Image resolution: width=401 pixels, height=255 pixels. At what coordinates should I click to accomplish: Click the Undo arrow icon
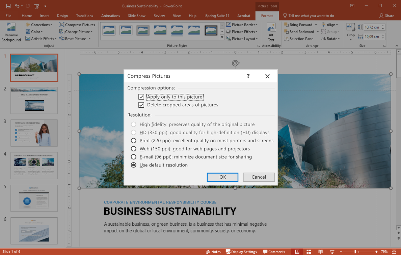coord(17,6)
